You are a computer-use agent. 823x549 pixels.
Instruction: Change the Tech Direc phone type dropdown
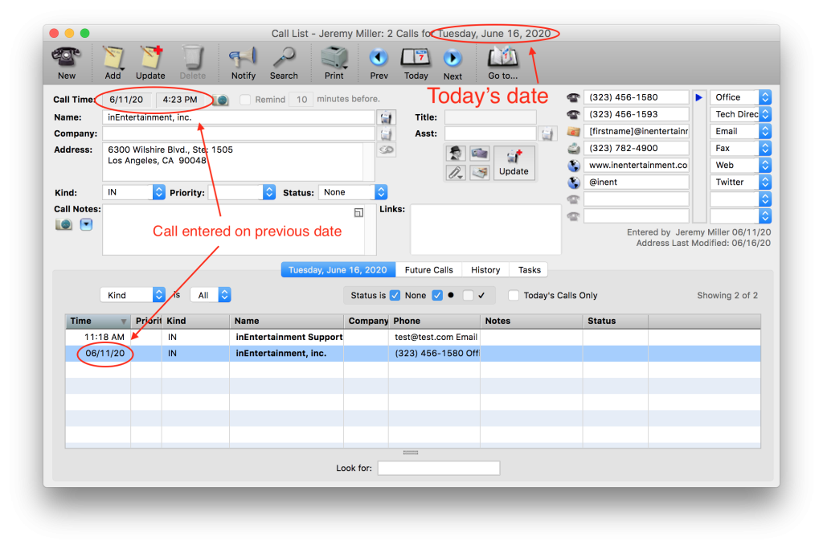[x=740, y=114]
